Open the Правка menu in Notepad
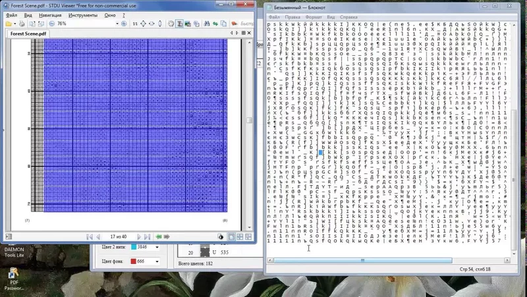The height and width of the screenshot is (297, 527). [x=292, y=17]
